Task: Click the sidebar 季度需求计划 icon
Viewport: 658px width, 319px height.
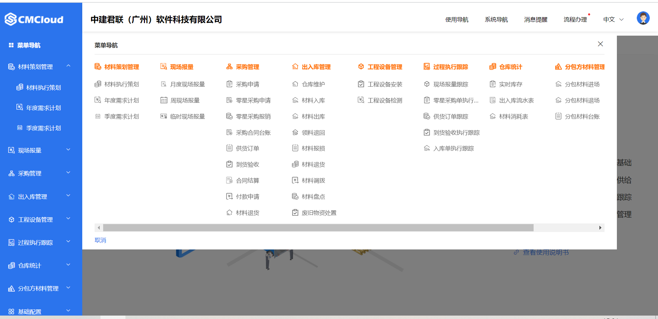Action: click(20, 128)
